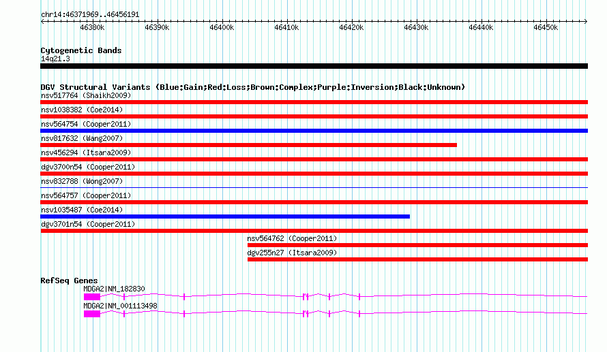This screenshot has height=352, width=607.
Task: Click the Cytogenetic Bands track title
Action: coord(81,50)
